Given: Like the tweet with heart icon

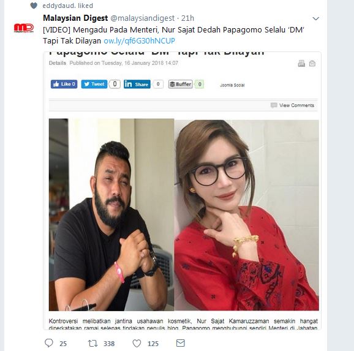Looking at the screenshot, I should pyautogui.click(x=137, y=343).
